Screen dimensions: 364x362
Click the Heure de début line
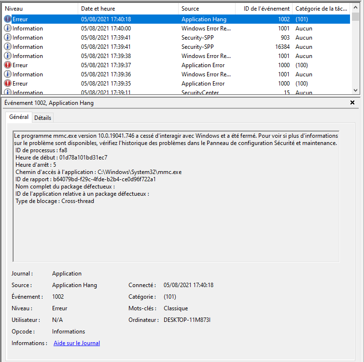[61, 157]
